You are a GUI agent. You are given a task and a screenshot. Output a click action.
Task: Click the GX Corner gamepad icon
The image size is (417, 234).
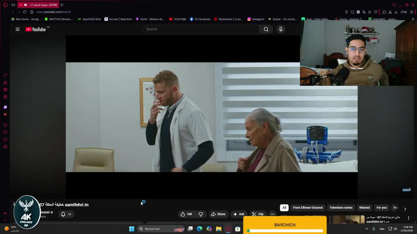13,5
